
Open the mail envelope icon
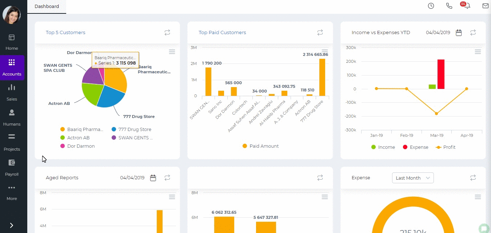486,6
